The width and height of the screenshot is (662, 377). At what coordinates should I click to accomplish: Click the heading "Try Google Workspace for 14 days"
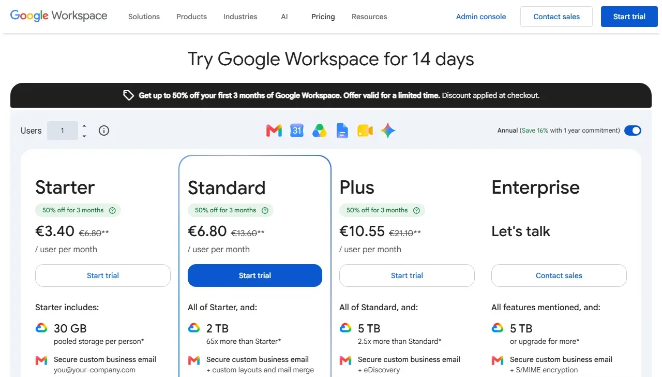click(331, 59)
